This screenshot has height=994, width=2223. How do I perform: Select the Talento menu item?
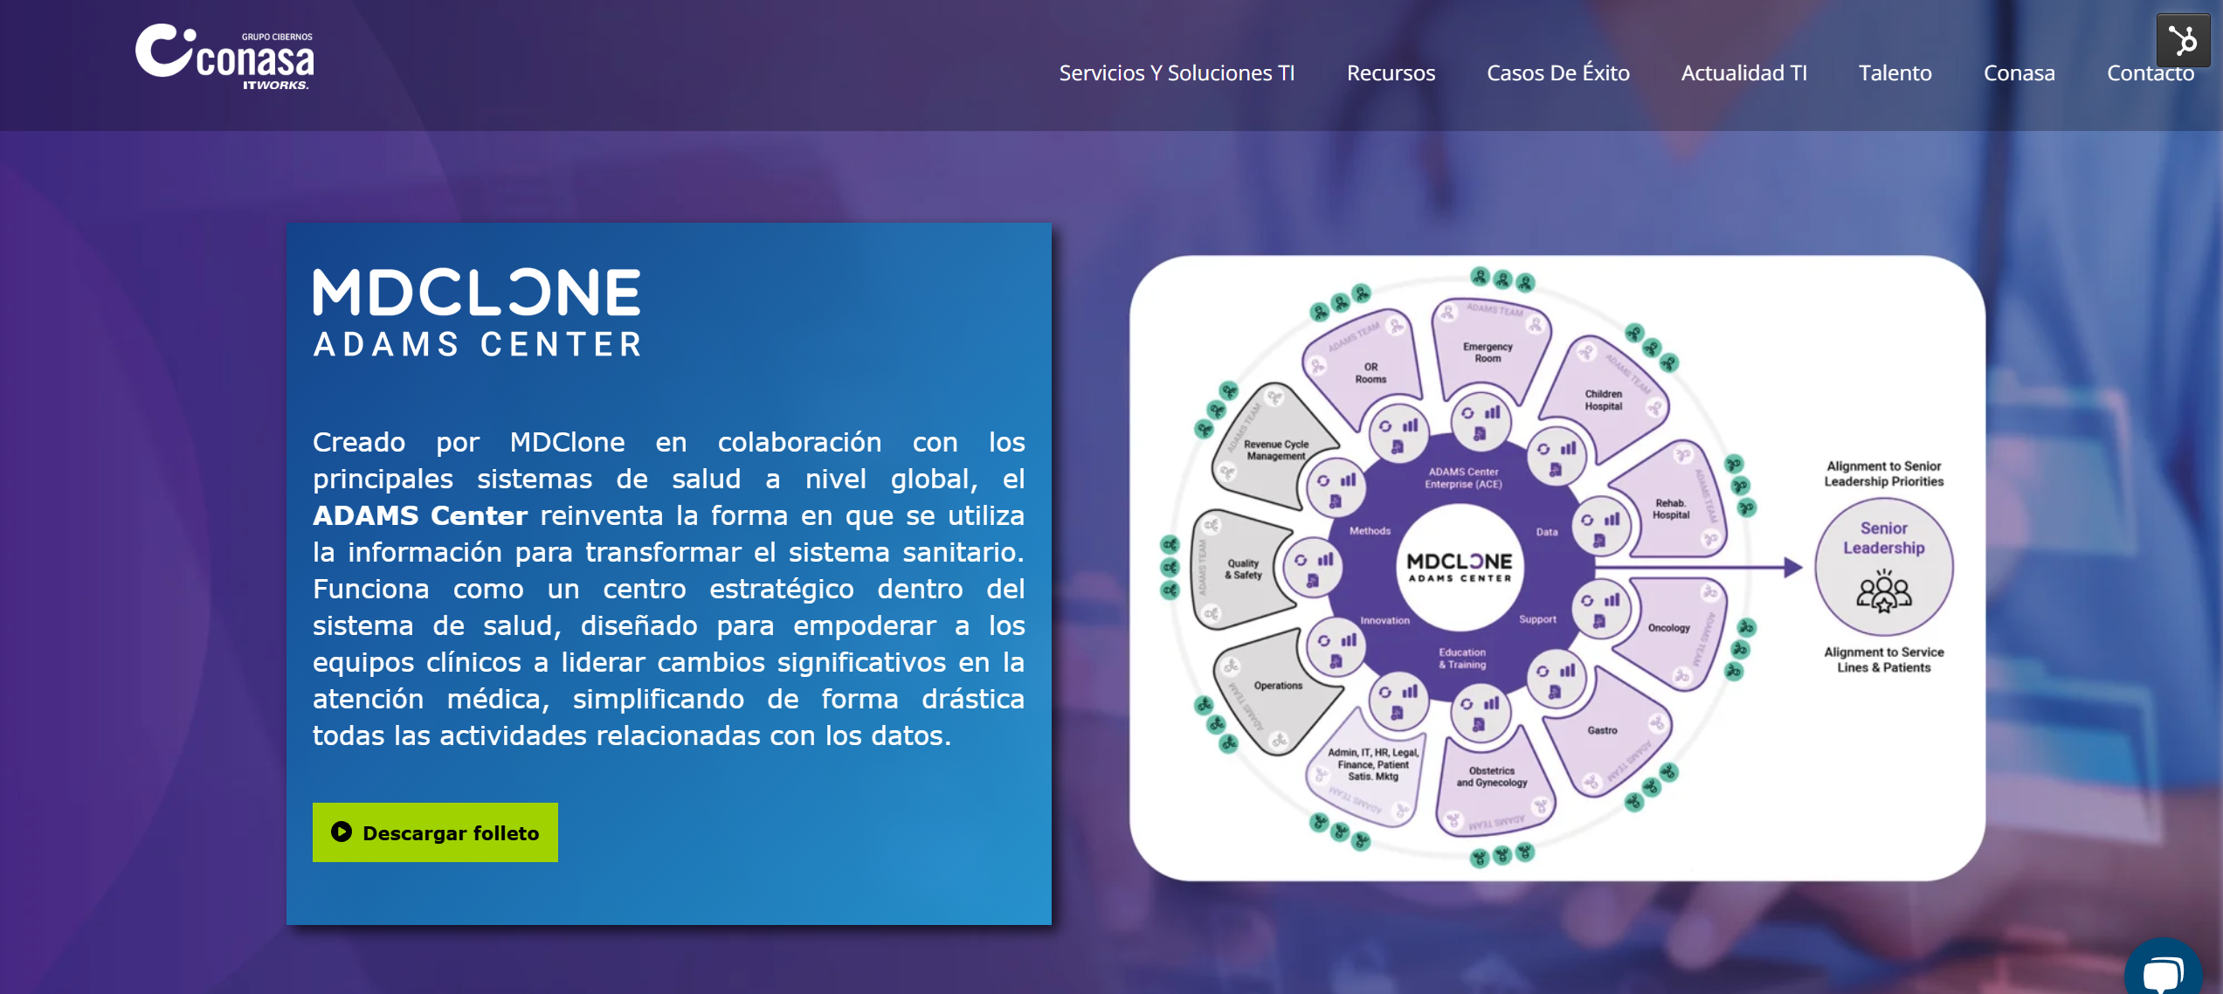(1895, 72)
